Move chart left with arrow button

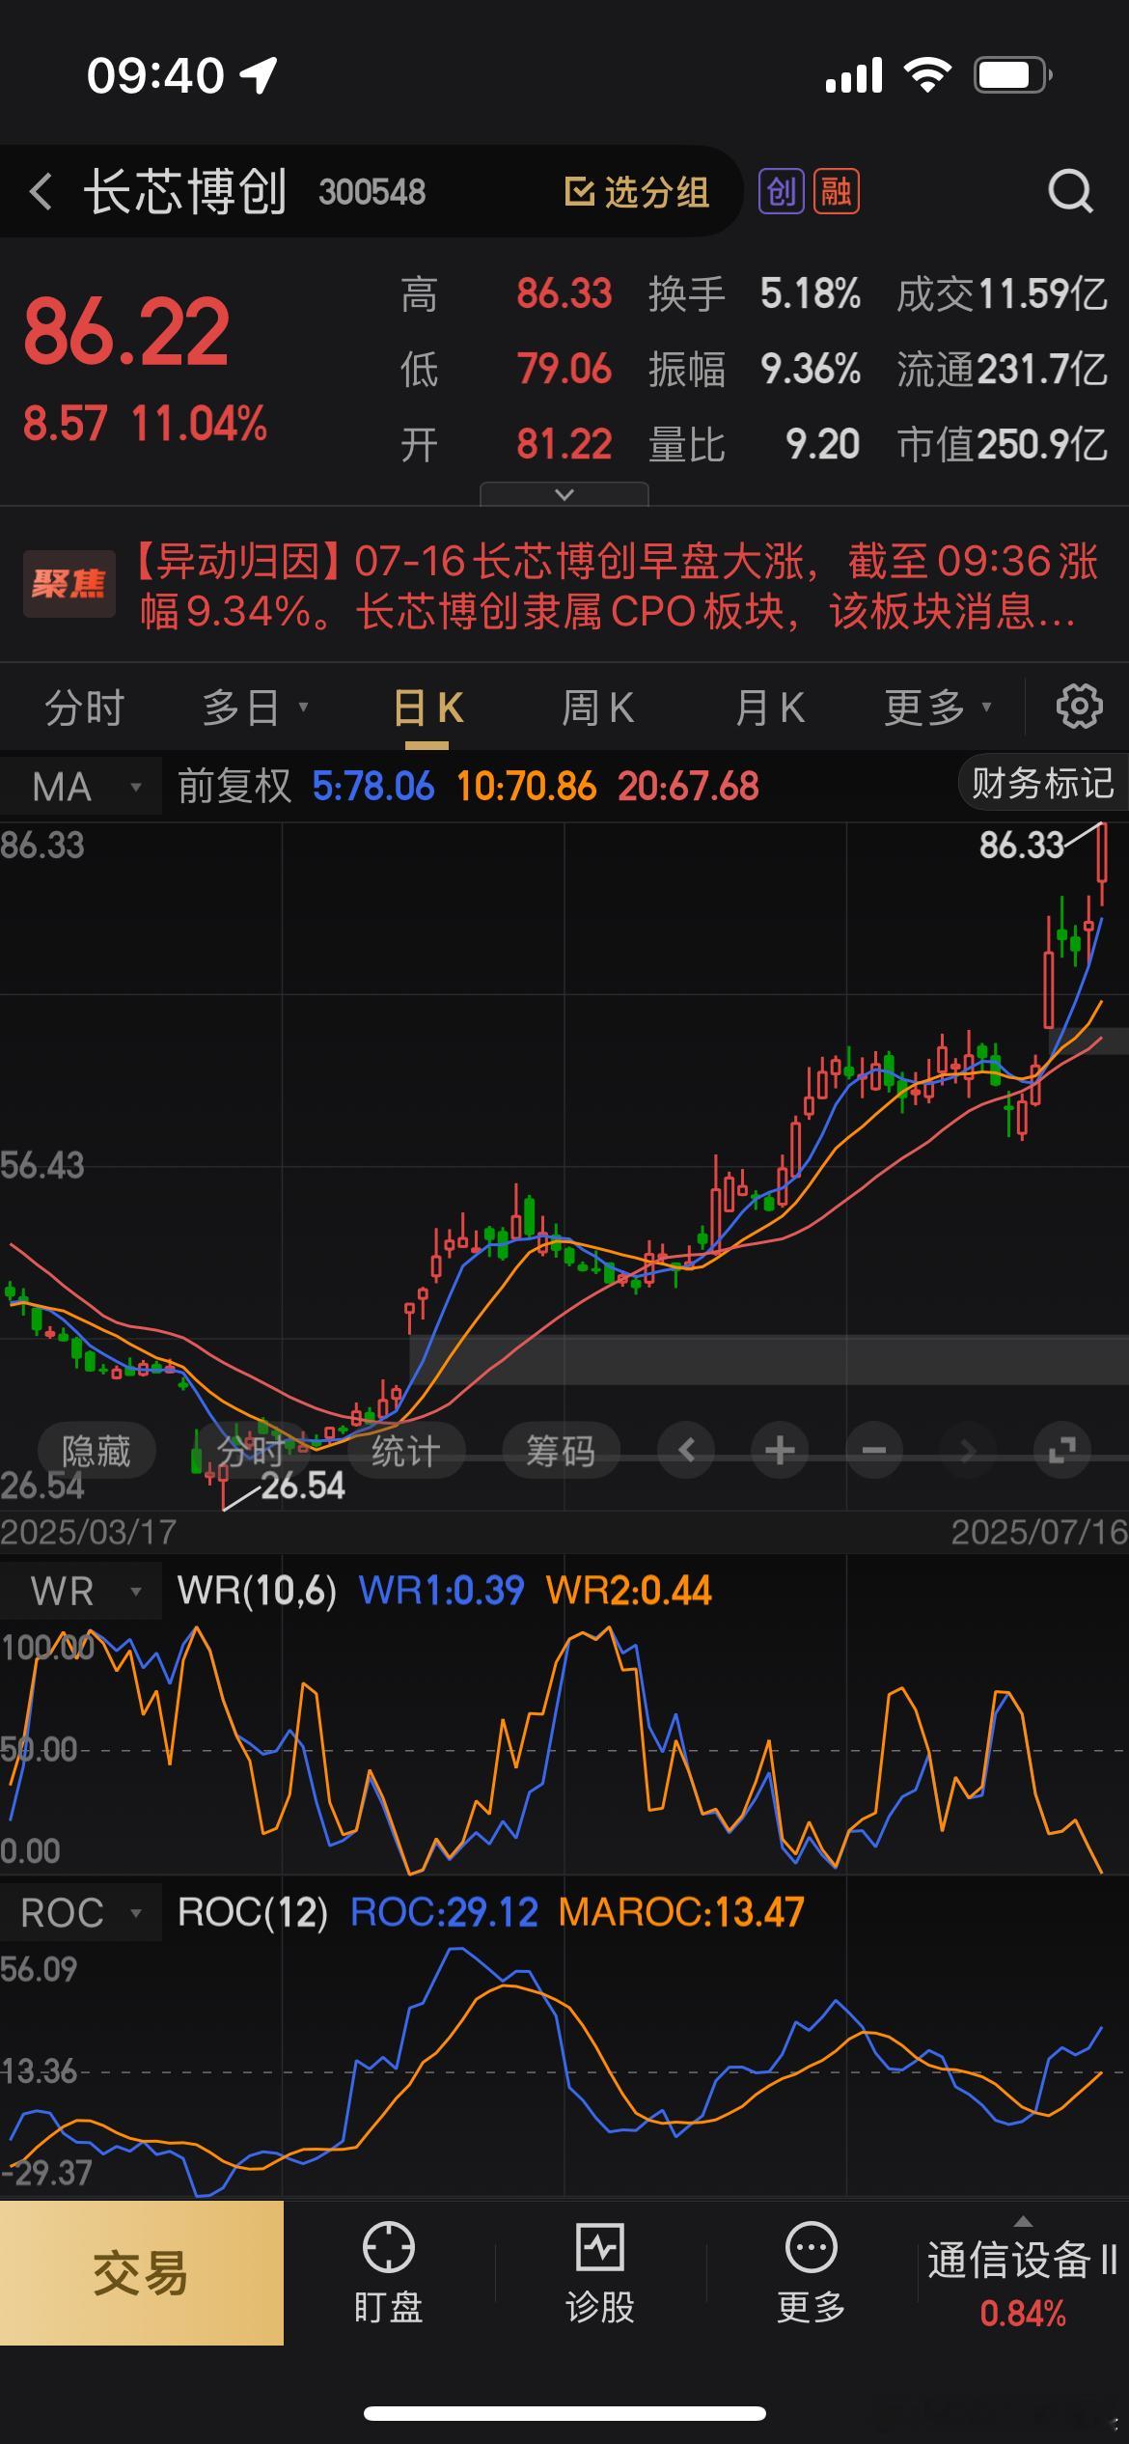pos(686,1449)
